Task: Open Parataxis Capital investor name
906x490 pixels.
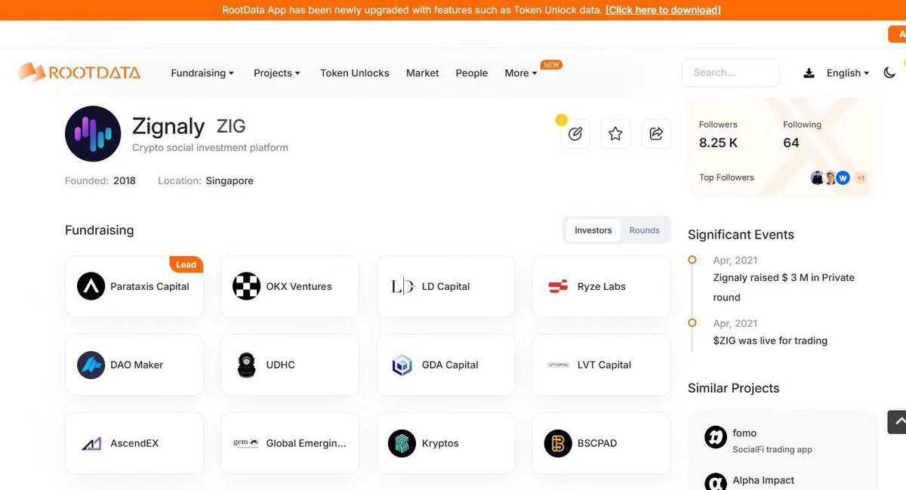Action: [x=149, y=286]
